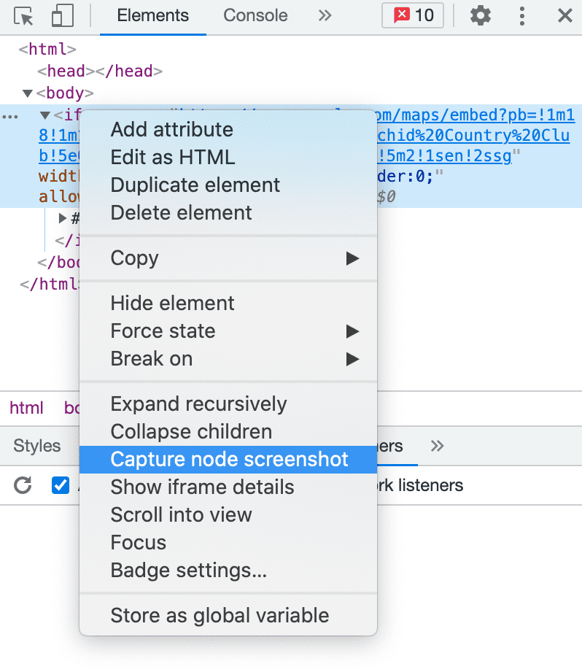Refresh the event listeners list
582x672 pixels.
21,485
